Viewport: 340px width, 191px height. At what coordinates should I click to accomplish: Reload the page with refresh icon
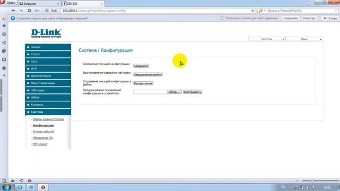point(29,11)
